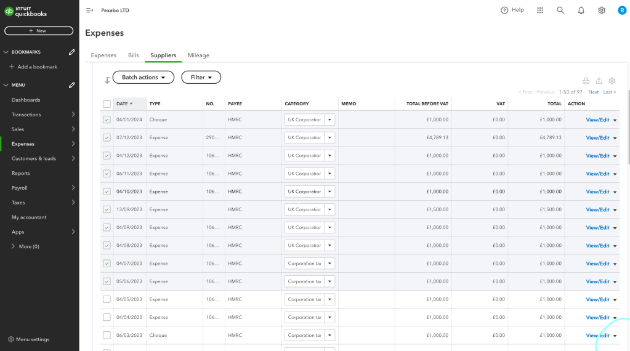630x351 pixels.
Task: Click View/Edit for the 04/08/2023 row
Action: [x=597, y=245]
